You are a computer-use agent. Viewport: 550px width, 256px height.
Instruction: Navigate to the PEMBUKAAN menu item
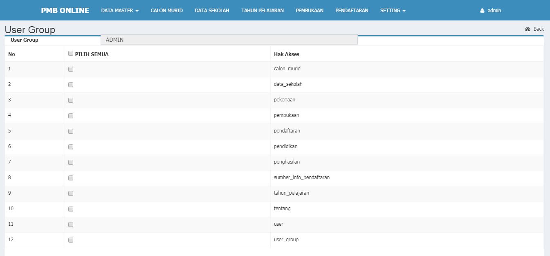310,11
